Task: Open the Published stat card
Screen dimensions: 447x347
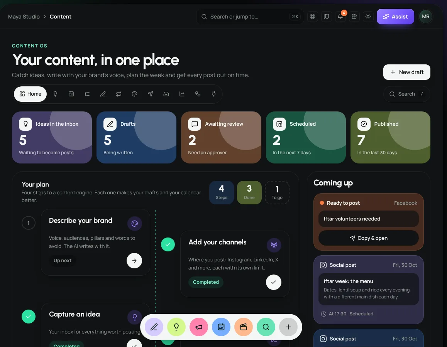Action: click(390, 138)
